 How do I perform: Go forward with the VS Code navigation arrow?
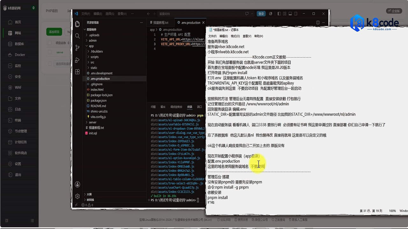point(154,14)
